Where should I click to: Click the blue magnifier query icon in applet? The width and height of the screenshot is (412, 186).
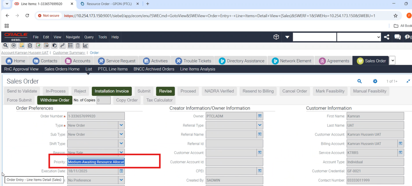tap(359, 81)
